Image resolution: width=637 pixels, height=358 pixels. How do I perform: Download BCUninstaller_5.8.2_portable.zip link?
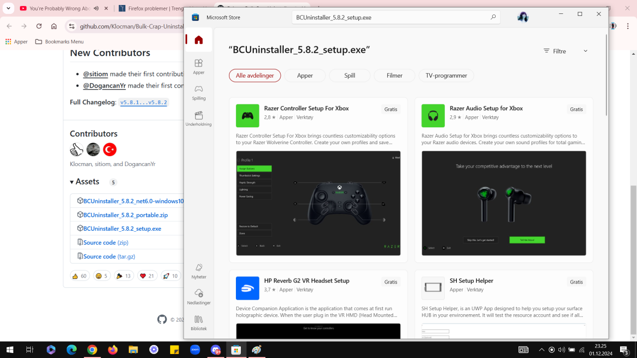click(125, 215)
